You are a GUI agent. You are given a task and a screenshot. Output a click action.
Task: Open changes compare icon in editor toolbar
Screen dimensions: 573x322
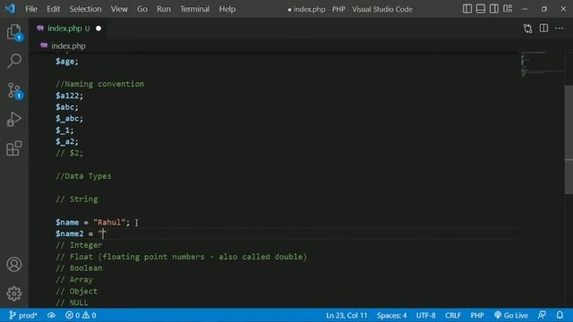click(x=527, y=29)
